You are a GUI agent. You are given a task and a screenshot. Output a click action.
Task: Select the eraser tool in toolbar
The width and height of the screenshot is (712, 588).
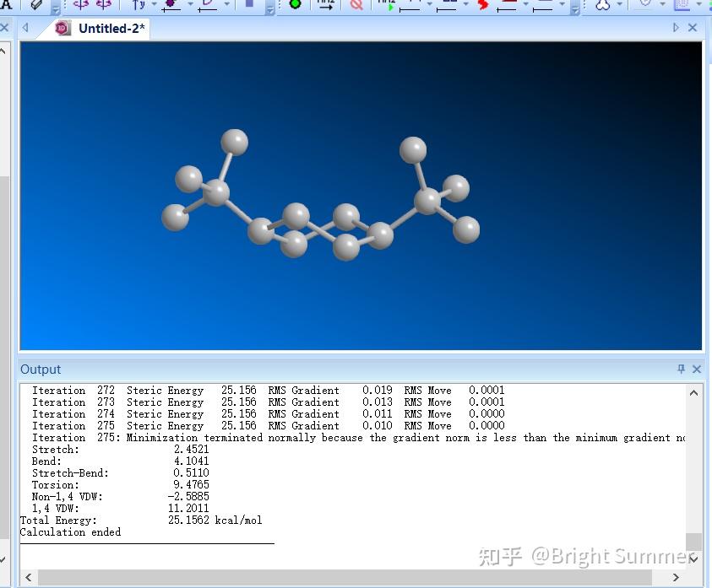(35, 4)
